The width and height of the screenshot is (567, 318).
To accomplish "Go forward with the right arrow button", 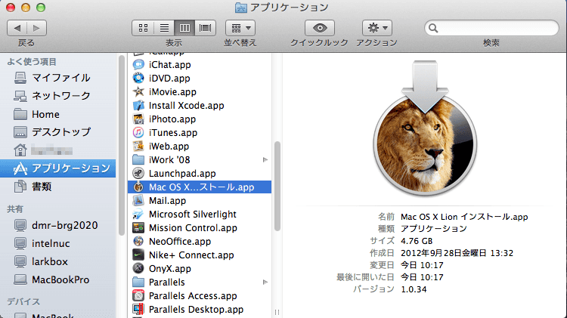I will tap(36, 28).
